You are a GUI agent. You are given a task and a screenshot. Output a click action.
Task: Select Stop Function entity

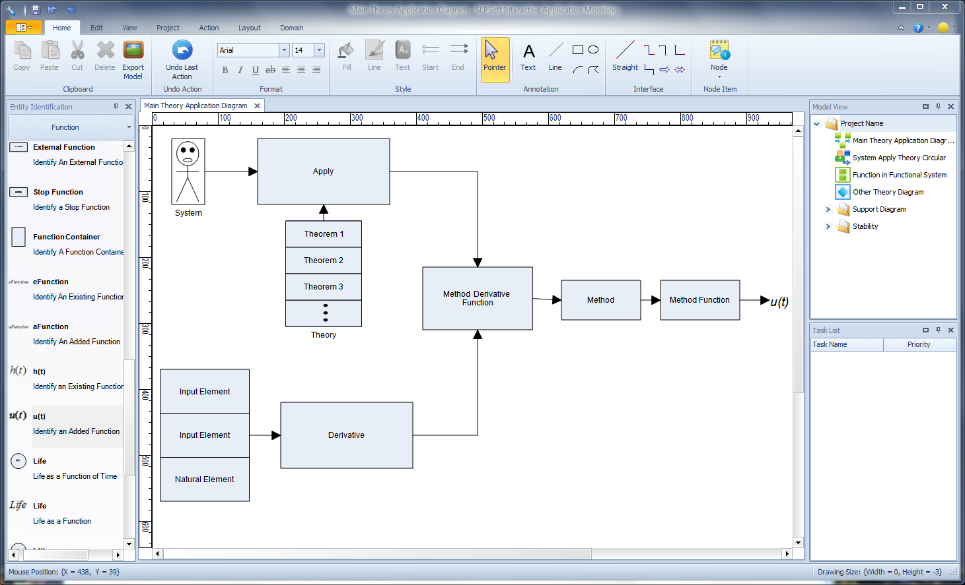66,200
